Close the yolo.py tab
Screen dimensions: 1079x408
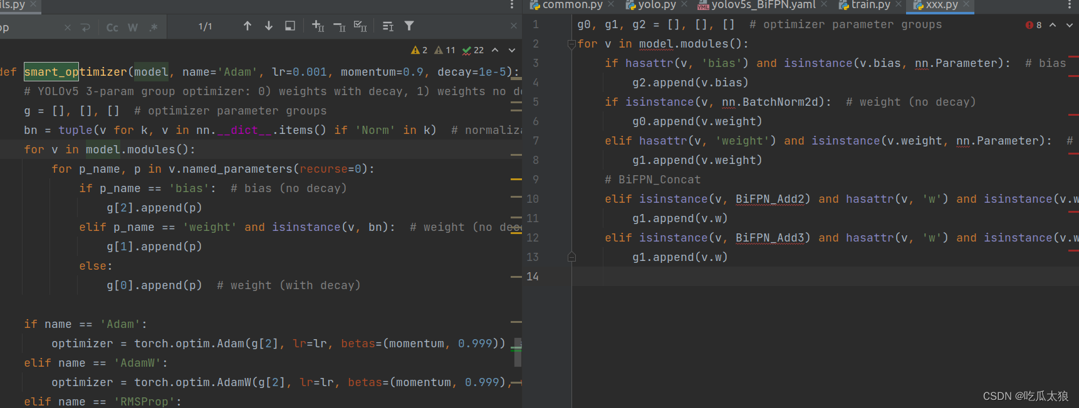click(684, 4)
